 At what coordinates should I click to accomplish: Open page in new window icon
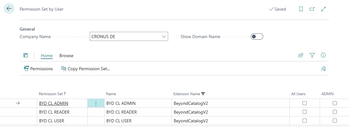pyautogui.click(x=312, y=9)
